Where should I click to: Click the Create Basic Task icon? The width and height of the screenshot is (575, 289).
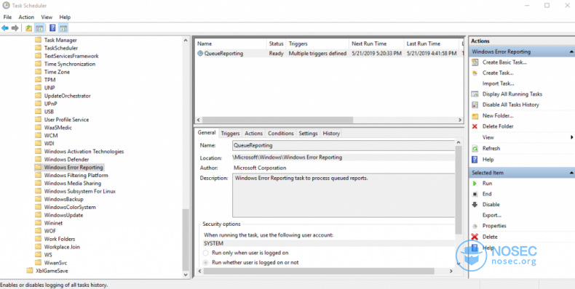[475, 62]
